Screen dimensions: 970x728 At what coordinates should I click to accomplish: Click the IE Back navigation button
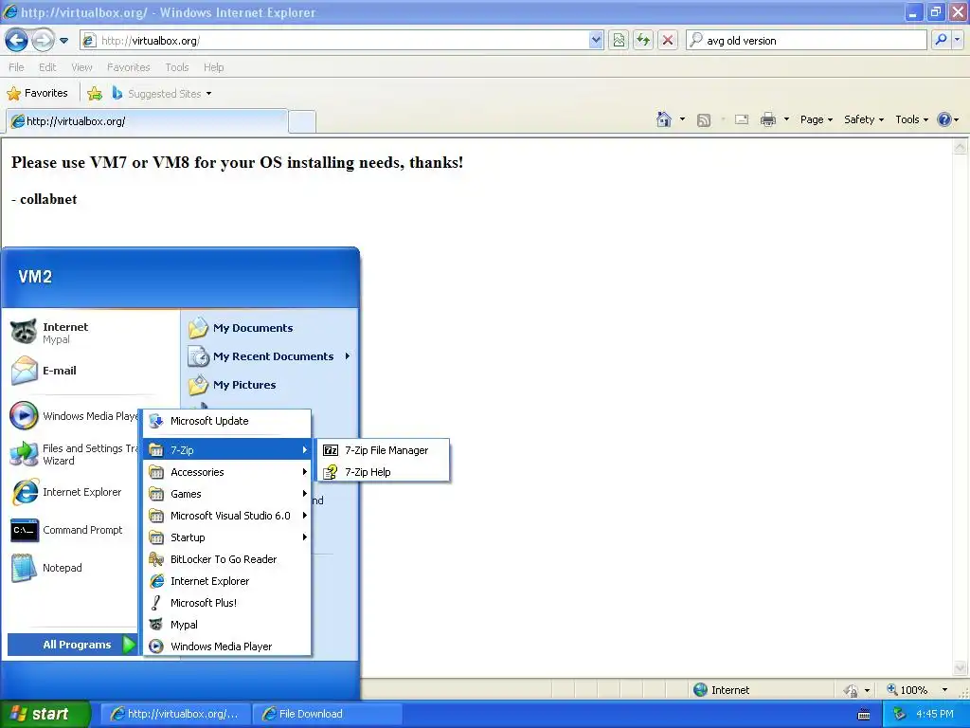click(17, 41)
